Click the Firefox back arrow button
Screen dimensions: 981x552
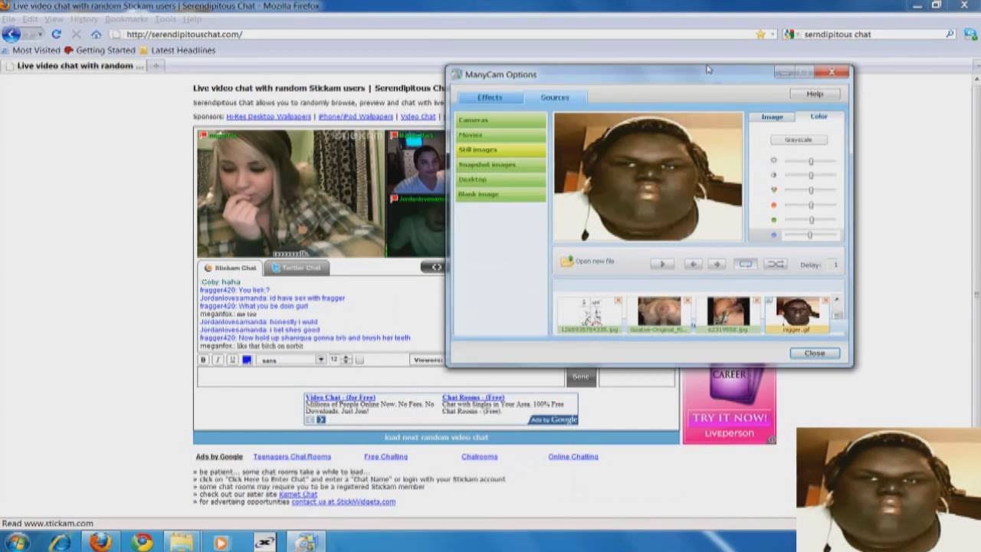11,34
